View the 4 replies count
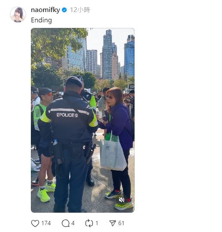This screenshot has width=222, height=232. point(73,223)
